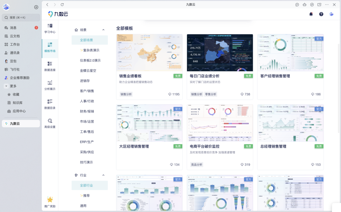This screenshot has width=341, height=212.
Task: Select ERP/生产 scene filter
Action: [90, 142]
